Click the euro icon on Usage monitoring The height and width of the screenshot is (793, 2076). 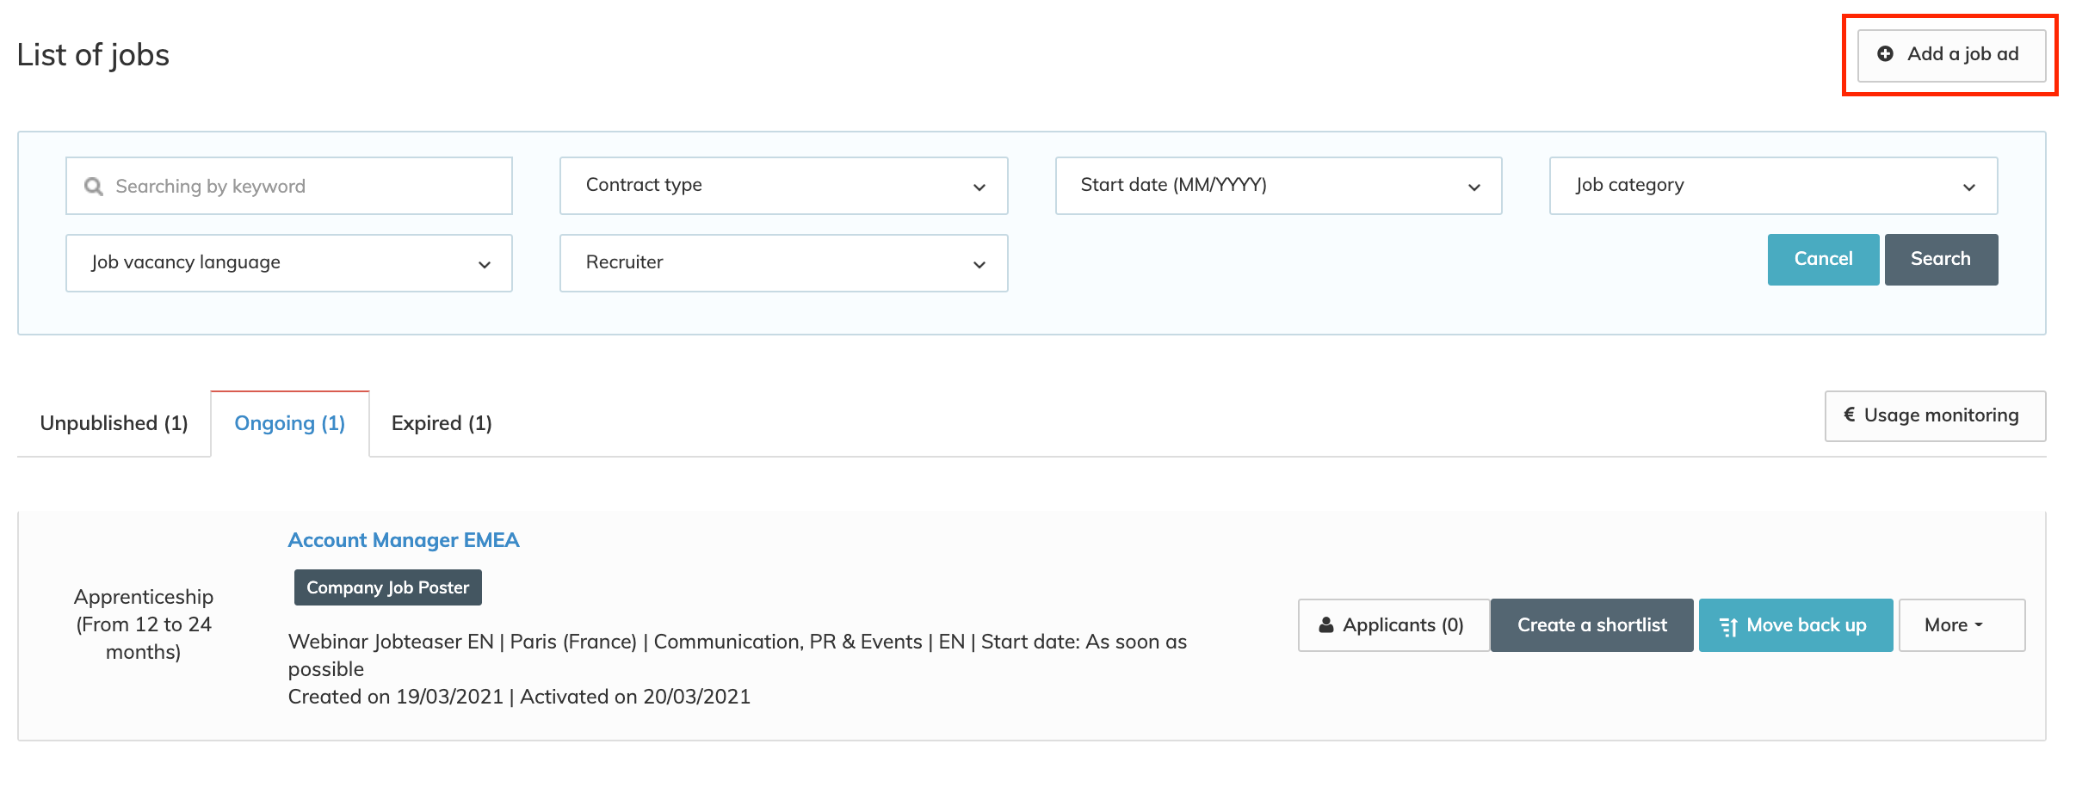[x=1849, y=415]
